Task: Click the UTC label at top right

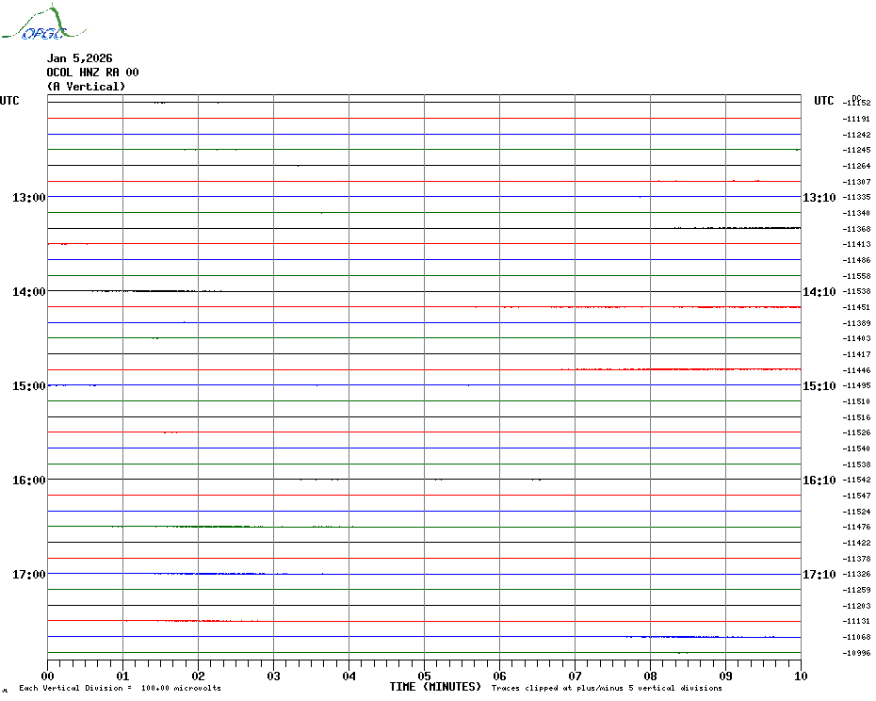Action: point(823,101)
